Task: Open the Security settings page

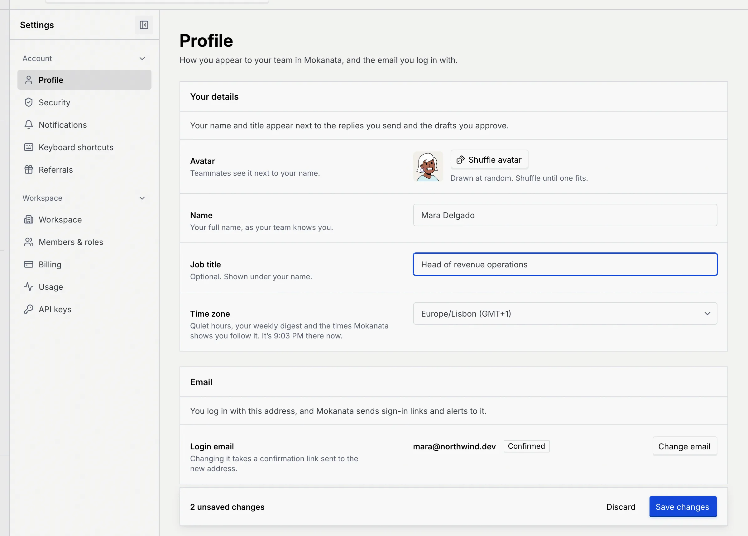Action: 84,102
